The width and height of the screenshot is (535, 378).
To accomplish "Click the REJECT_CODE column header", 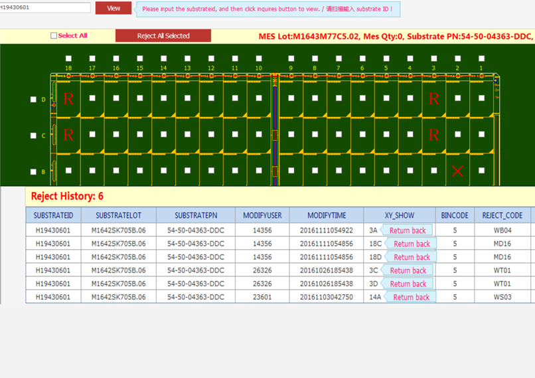I will [502, 215].
